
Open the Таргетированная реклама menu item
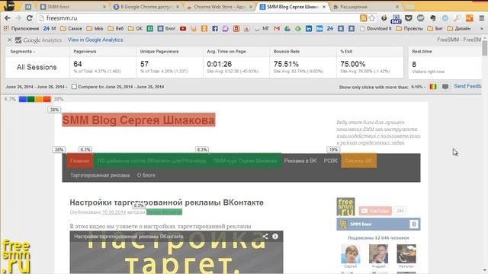(100, 175)
